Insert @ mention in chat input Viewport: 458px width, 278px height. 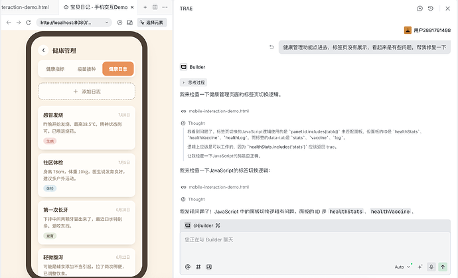tap(188, 267)
